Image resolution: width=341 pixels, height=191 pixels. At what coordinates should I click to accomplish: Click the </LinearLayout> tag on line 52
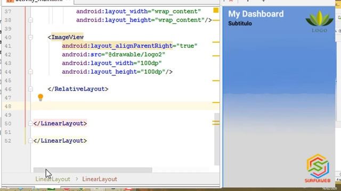(x=60, y=141)
